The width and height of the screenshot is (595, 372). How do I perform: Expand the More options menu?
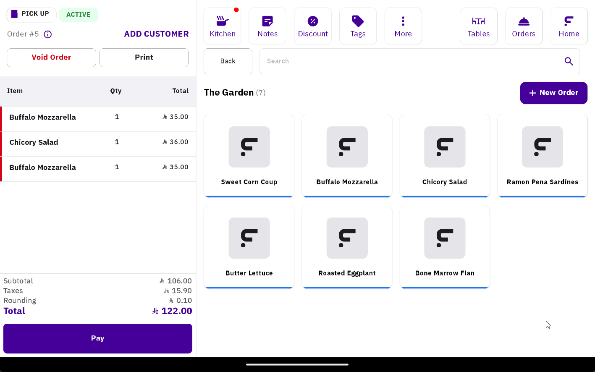pos(403,26)
